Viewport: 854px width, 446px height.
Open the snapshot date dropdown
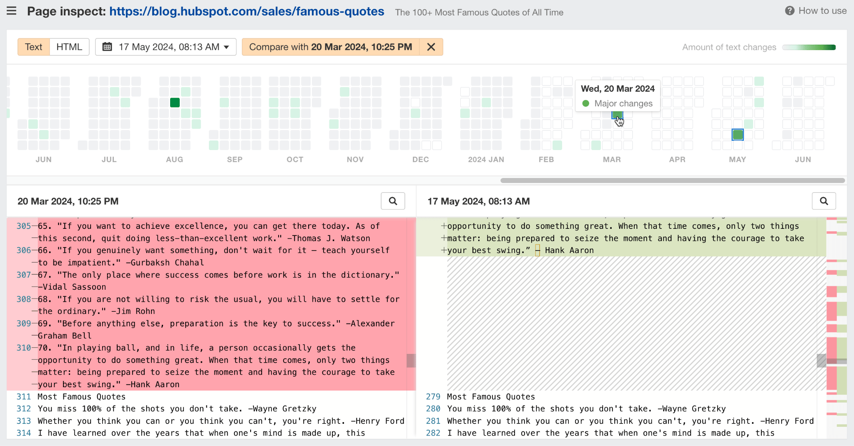pos(226,47)
